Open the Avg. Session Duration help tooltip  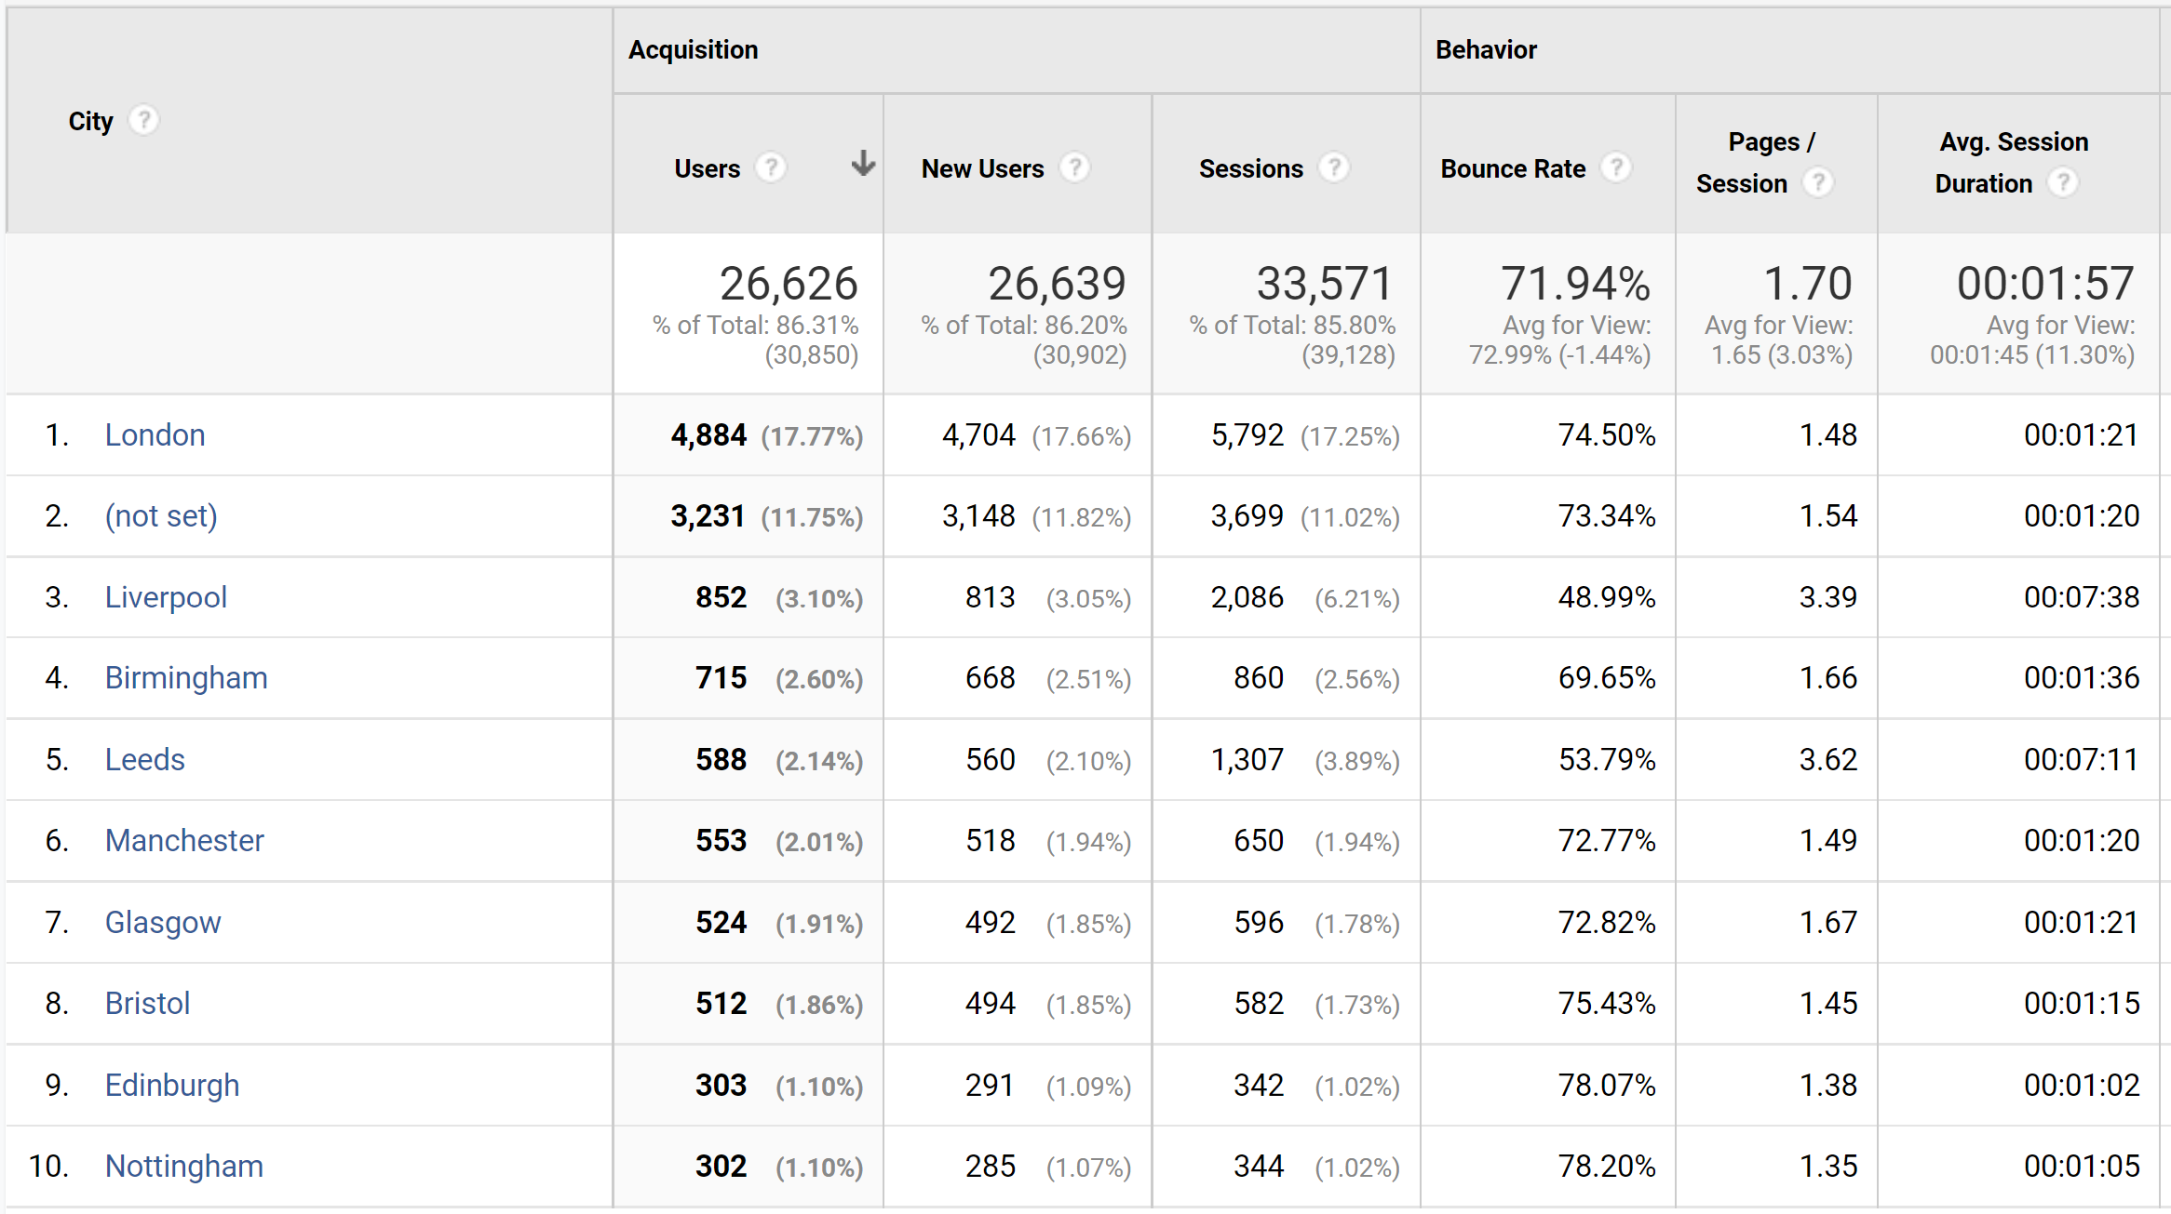coord(2065,182)
